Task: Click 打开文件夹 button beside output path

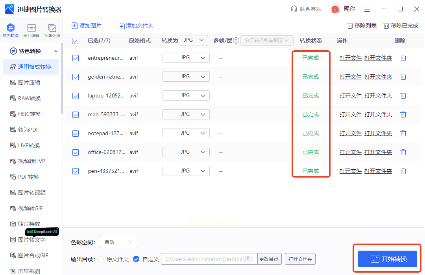Action: (300, 259)
